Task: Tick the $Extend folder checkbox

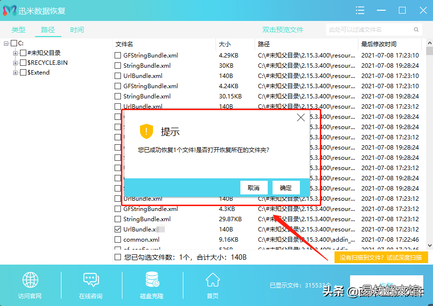Action: 23,72
